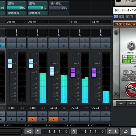Mute channel 4 with the M button
136x136 pixels.
(54, 41)
